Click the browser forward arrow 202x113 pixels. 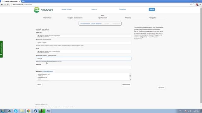tap(5, 4)
